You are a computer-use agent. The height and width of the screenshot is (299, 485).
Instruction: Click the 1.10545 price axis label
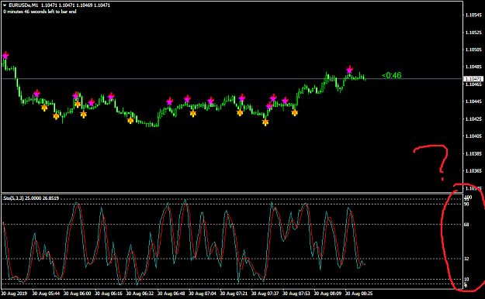(473, 15)
